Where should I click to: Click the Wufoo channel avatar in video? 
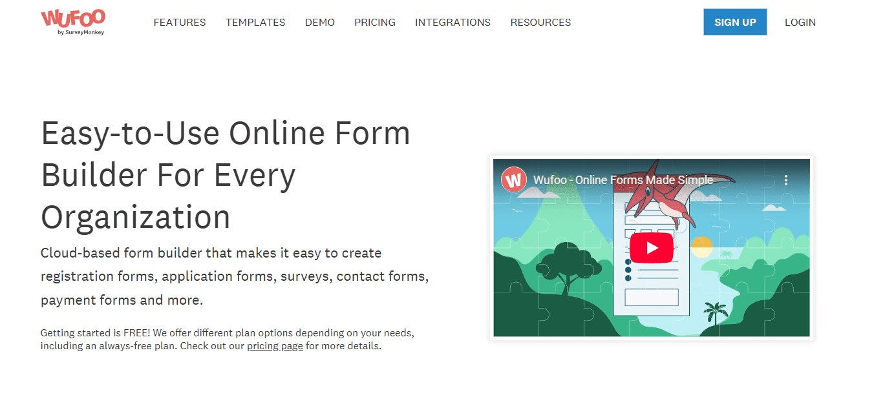pos(514,179)
